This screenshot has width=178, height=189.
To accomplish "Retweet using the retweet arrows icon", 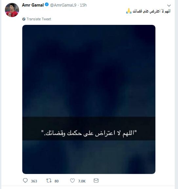I will (49, 180).
